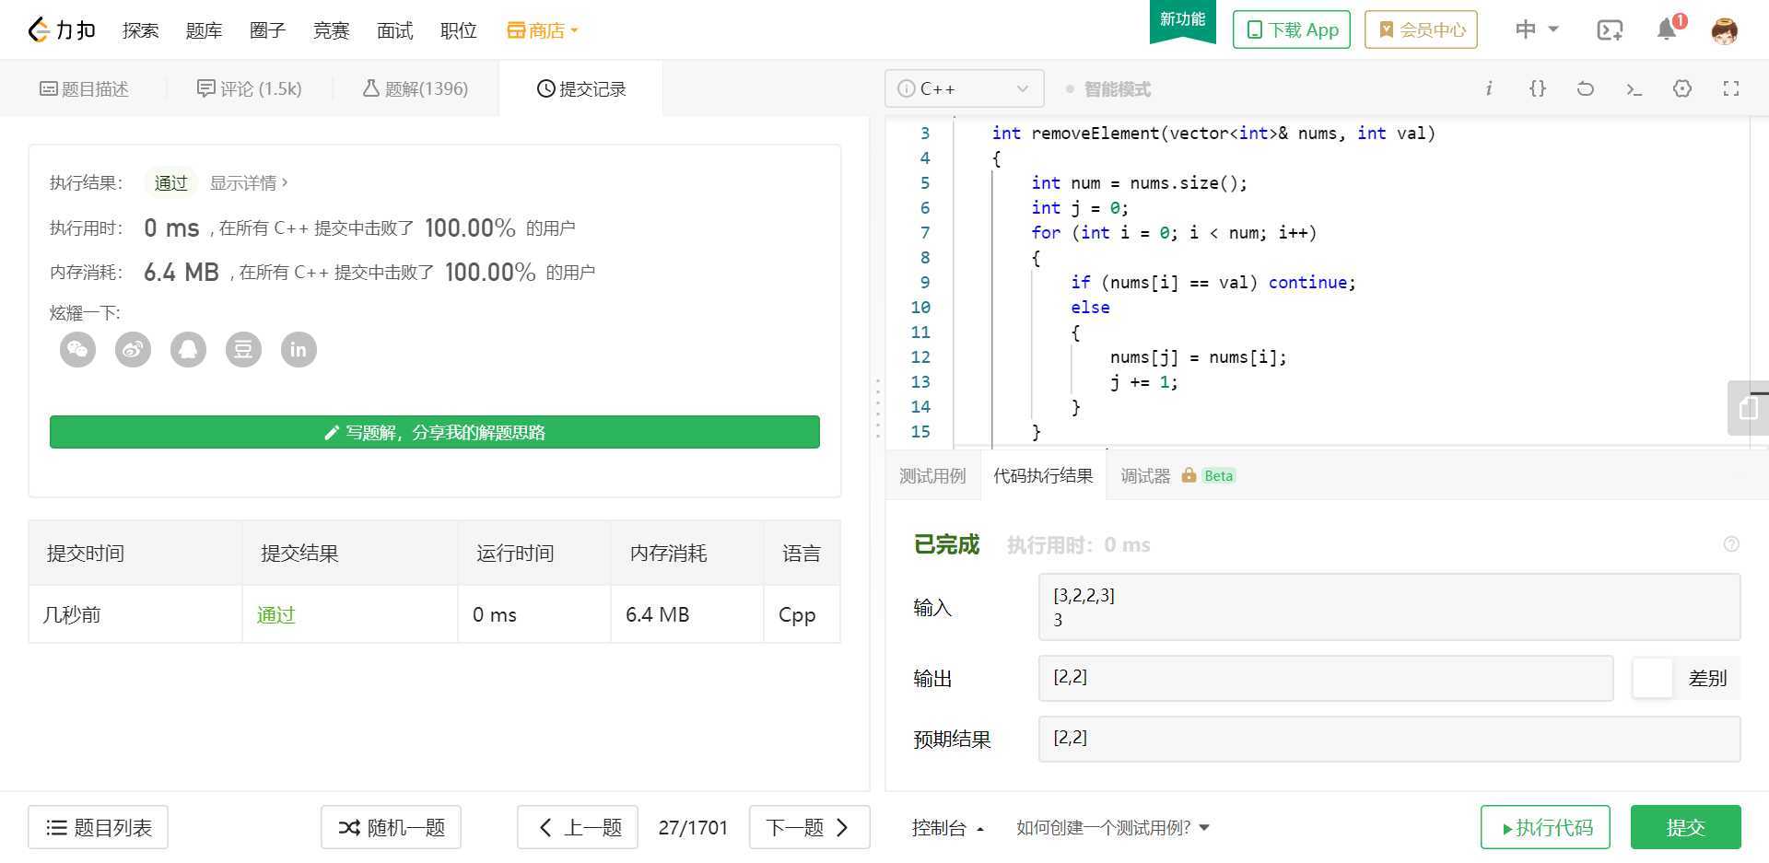The height and width of the screenshot is (863, 1769).
Task: Click the 输入 test input field
Action: pos(1388,608)
